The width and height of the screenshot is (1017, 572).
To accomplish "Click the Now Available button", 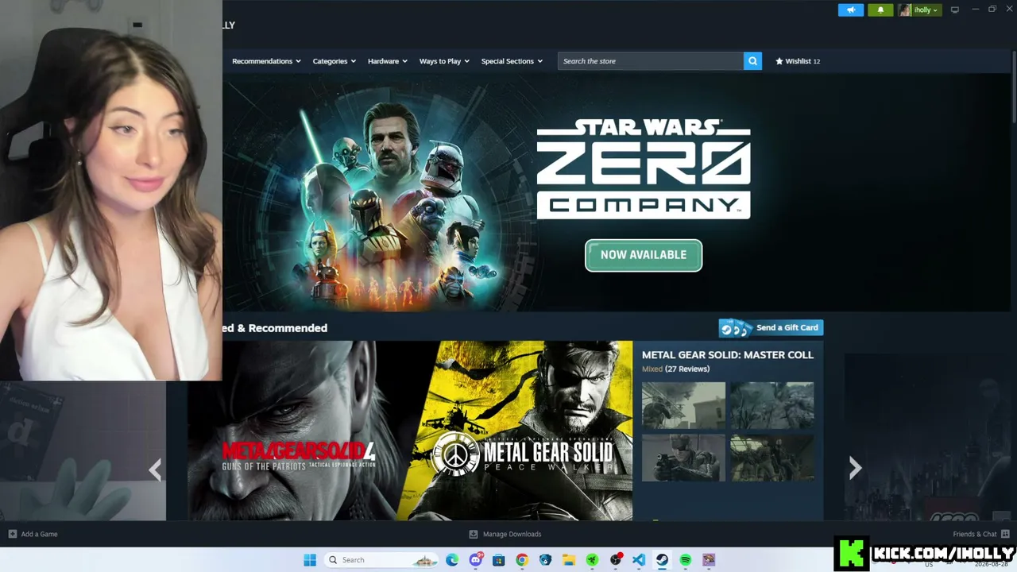I will [644, 255].
